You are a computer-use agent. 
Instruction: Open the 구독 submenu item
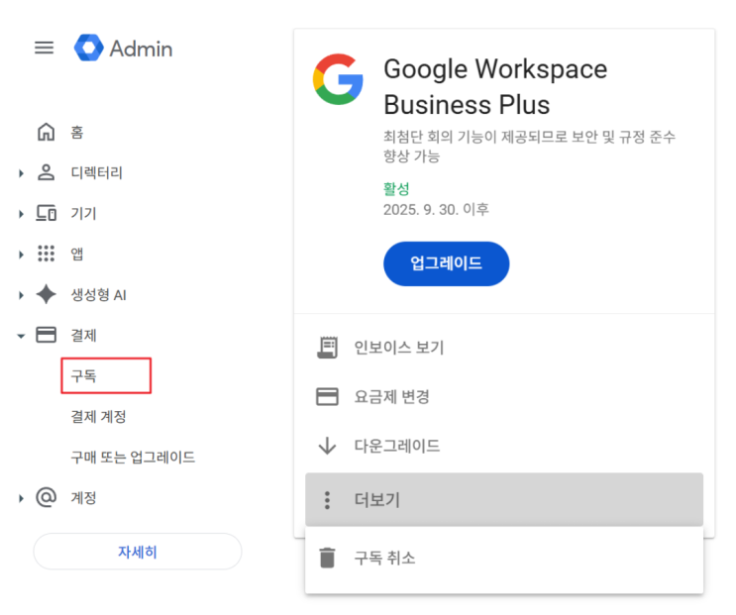pos(106,375)
